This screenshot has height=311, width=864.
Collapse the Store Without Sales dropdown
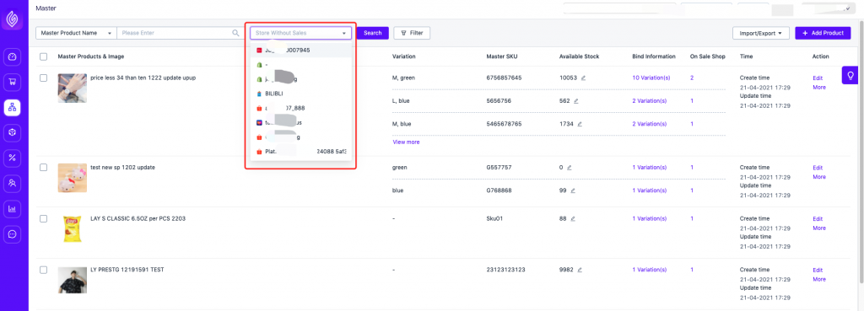[x=300, y=33]
